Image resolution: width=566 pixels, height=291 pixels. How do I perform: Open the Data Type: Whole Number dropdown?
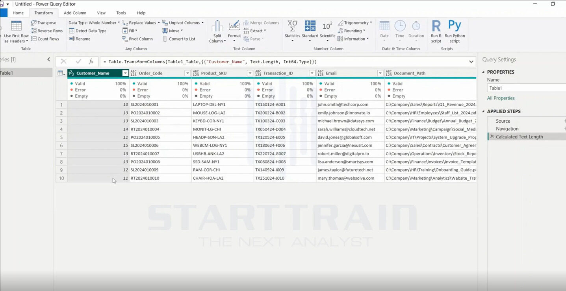[94, 23]
